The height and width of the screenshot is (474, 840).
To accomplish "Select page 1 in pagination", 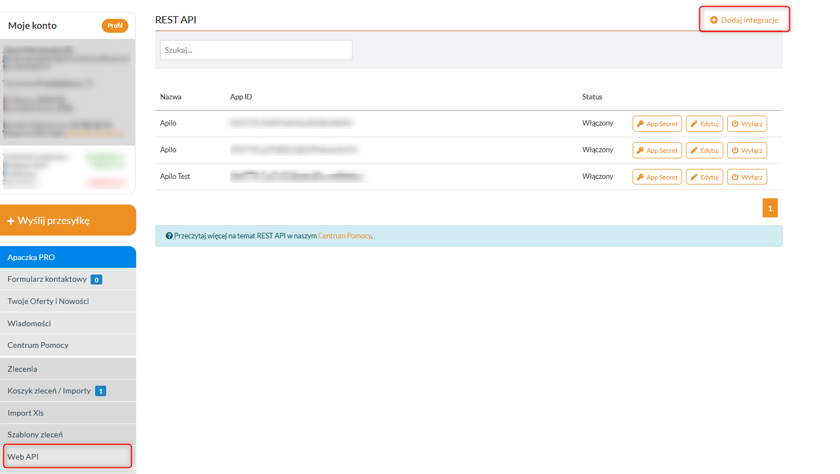I will [770, 208].
